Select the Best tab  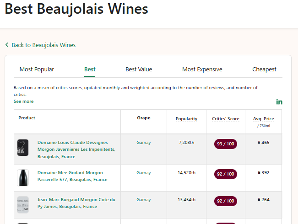click(x=90, y=69)
